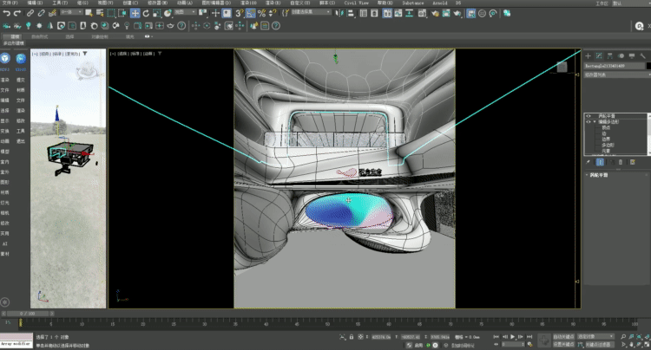Toggle visibility eye of 编辑多边形 modifier

tap(588, 122)
